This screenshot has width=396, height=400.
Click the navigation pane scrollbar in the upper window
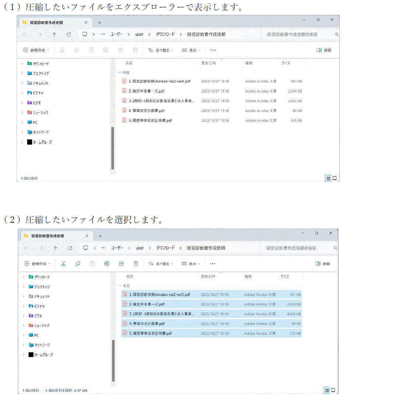coord(113,147)
